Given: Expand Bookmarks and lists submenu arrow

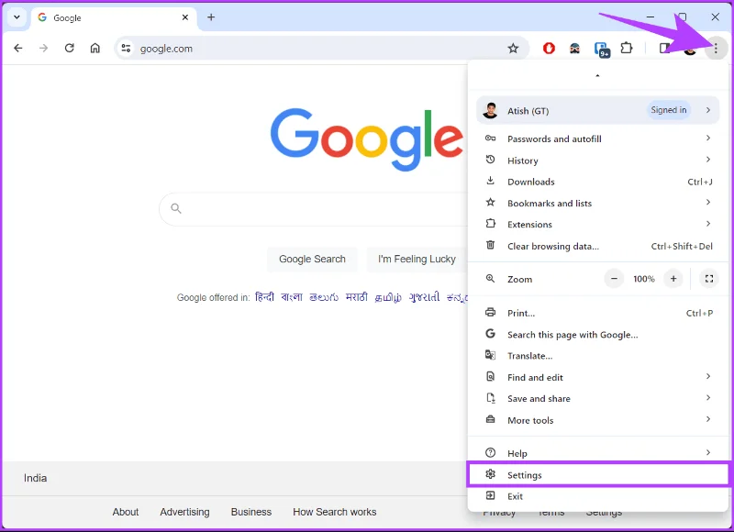Looking at the screenshot, I should tap(707, 202).
